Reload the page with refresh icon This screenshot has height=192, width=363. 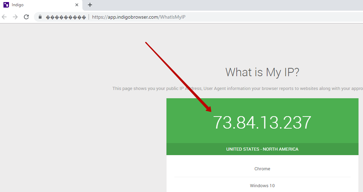(x=26, y=17)
